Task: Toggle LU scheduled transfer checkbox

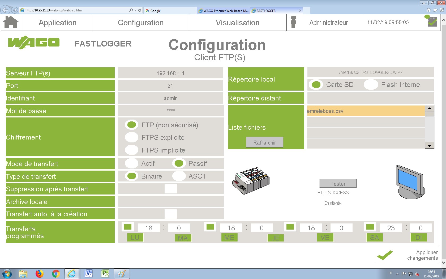Action: coord(128,227)
